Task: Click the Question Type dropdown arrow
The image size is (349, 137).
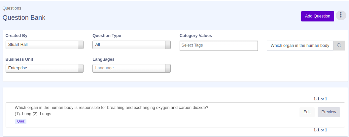Action: (x=168, y=45)
